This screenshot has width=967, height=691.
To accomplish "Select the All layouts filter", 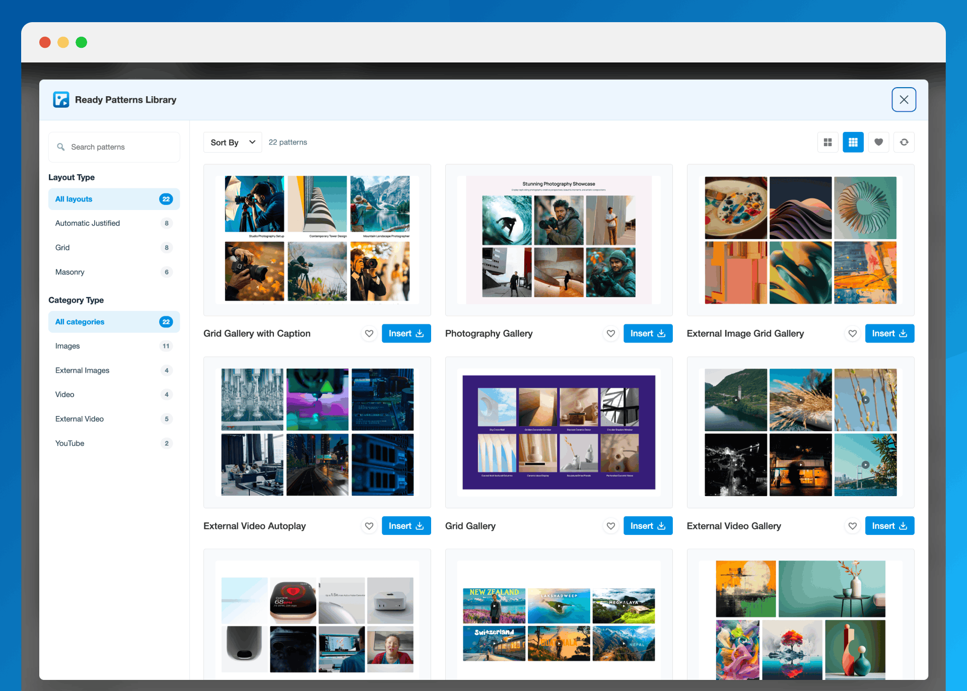I will (x=114, y=199).
